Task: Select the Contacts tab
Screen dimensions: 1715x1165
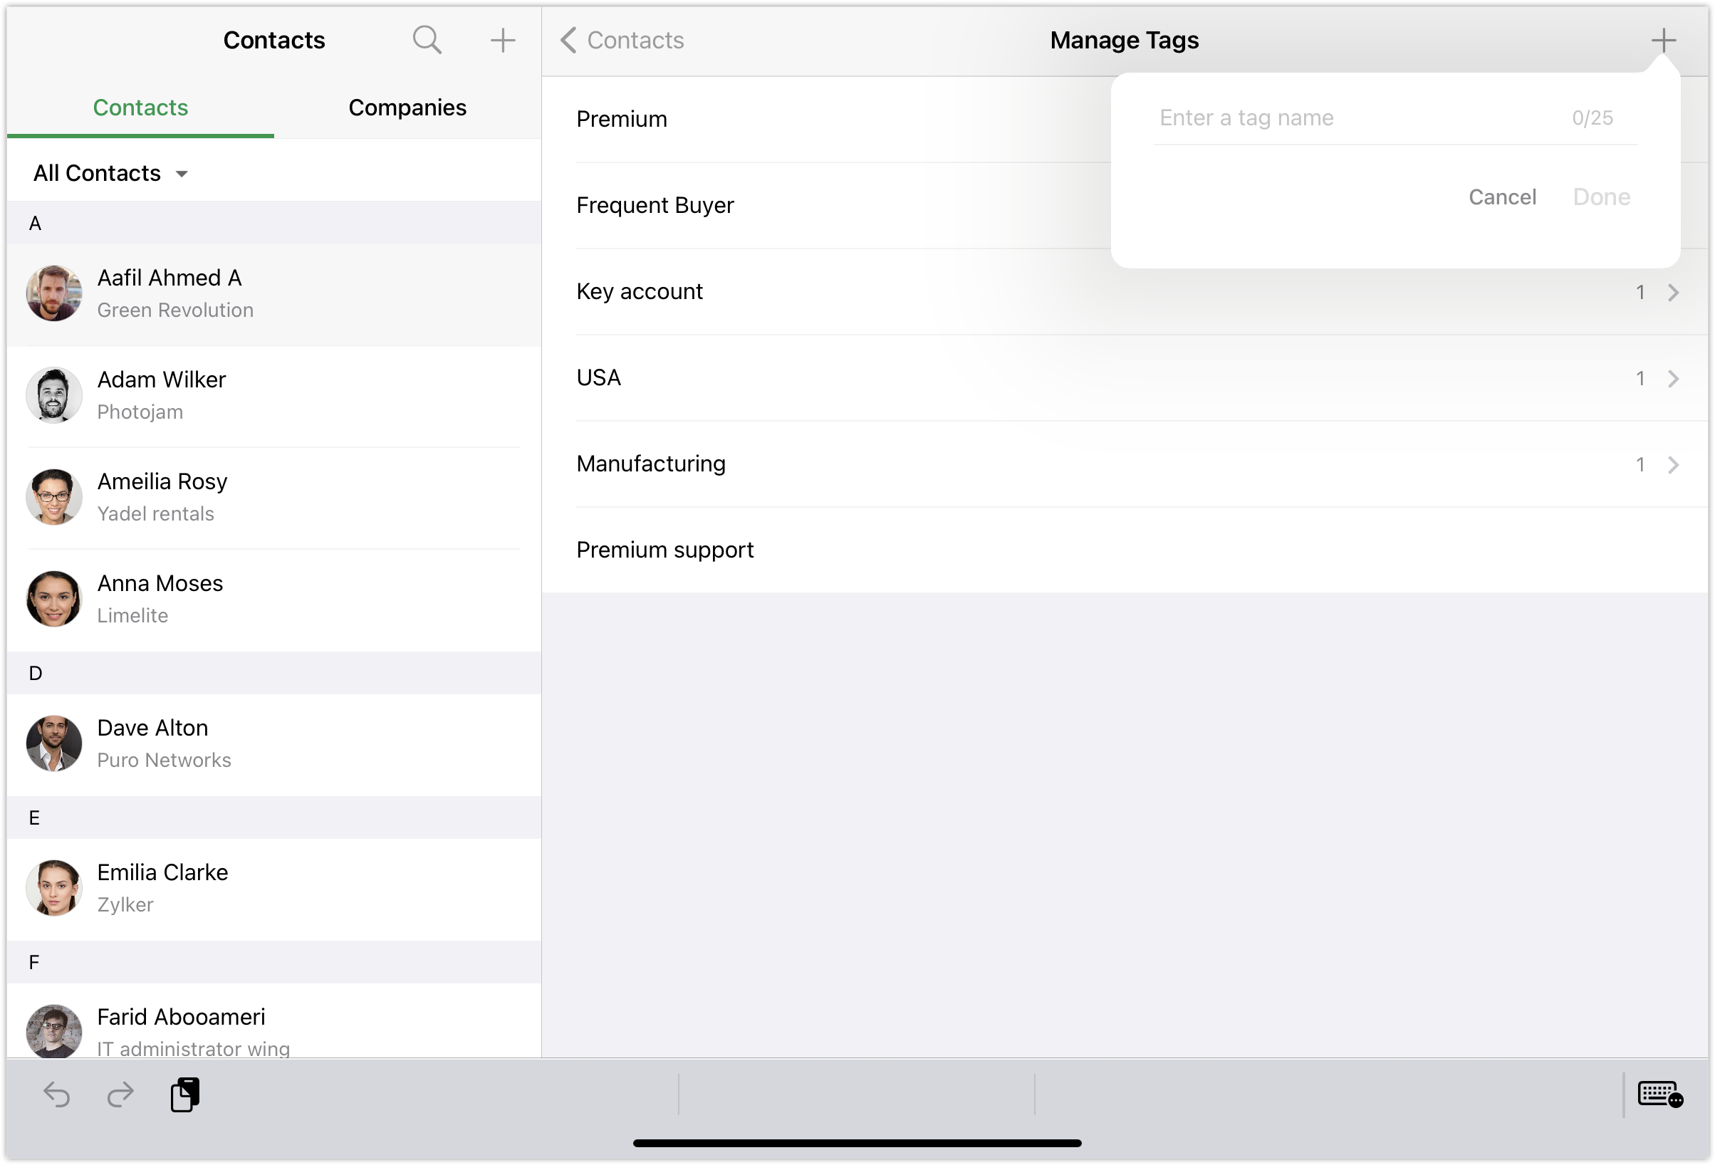Action: pos(140,108)
